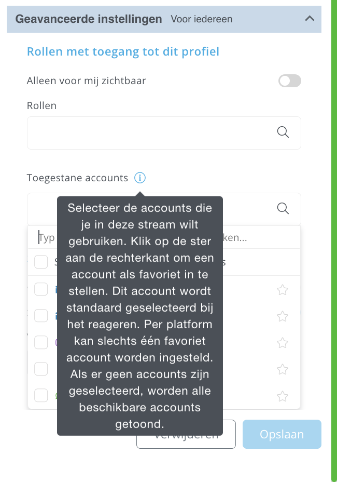Screen dimensions: 337x482
Task: Collapse the Geavanceerde instellingen section chevron
Action: coord(310,19)
